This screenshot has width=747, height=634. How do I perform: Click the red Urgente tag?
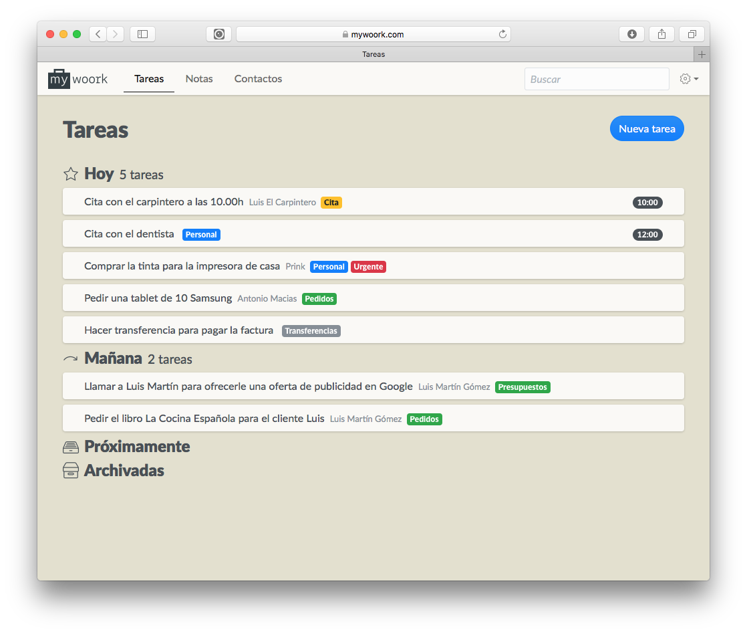click(x=368, y=266)
